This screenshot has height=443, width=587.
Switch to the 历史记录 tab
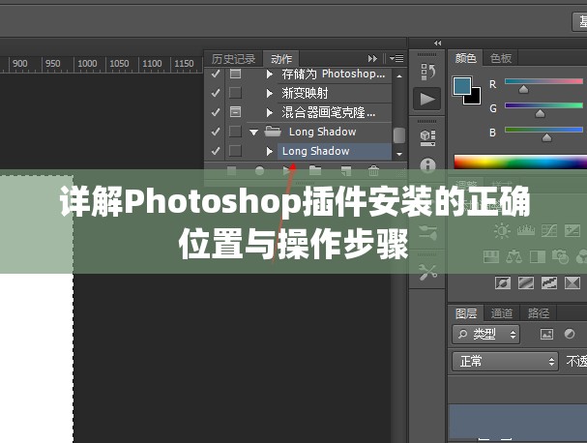point(233,59)
